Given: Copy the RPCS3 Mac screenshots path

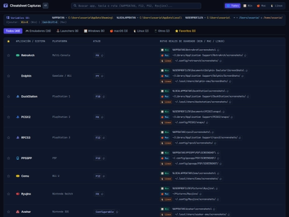Looking at the screenshot, I should [x=240, y=138].
